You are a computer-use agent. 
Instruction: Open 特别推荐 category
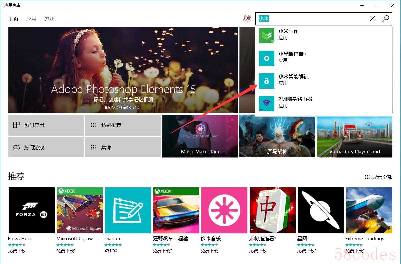coord(123,125)
